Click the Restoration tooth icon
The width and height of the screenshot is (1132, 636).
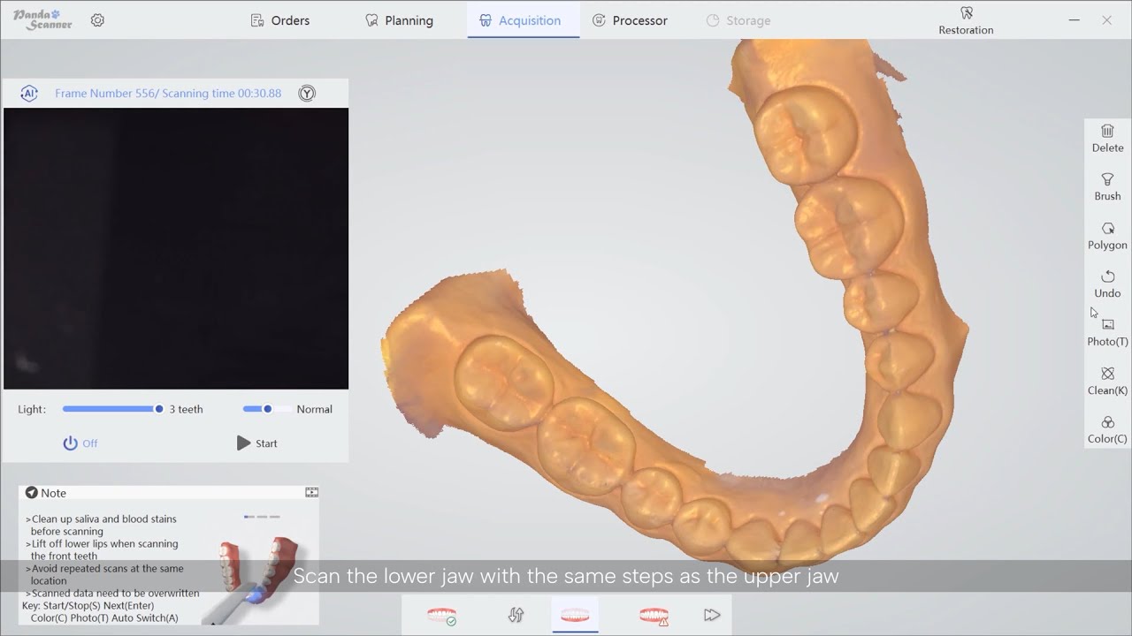coord(966,13)
